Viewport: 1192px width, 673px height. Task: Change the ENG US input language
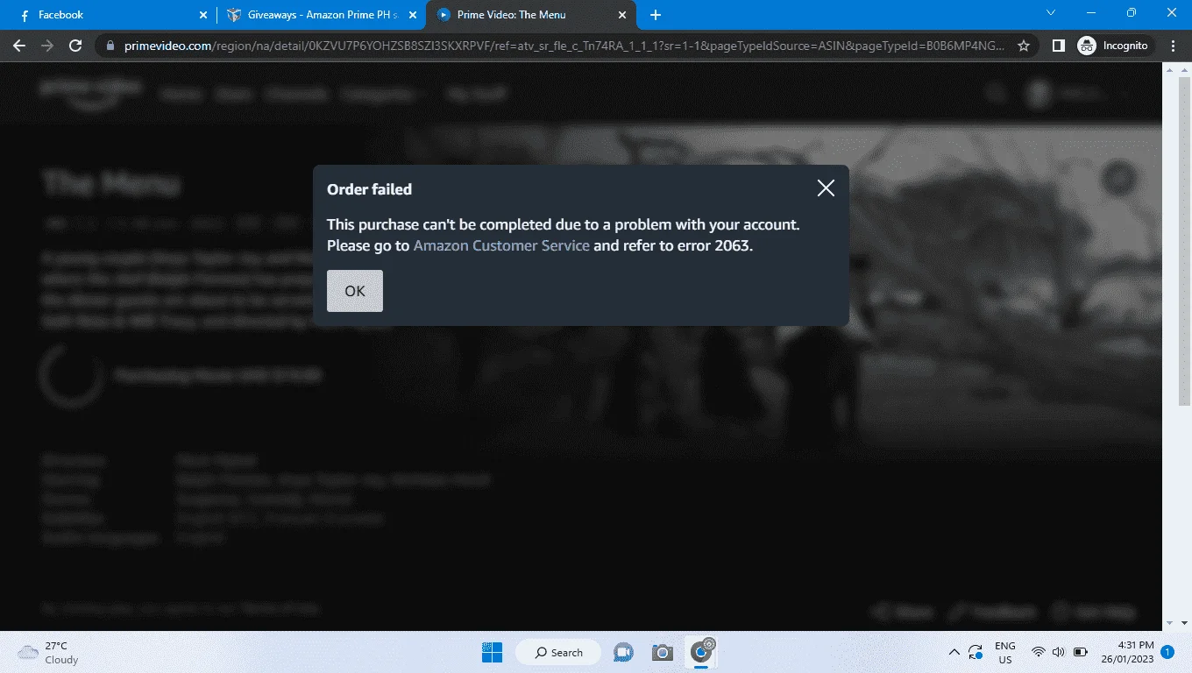point(1005,653)
